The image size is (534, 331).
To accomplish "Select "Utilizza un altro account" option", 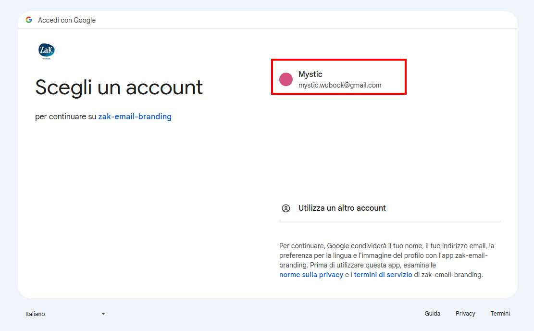I will click(x=342, y=208).
